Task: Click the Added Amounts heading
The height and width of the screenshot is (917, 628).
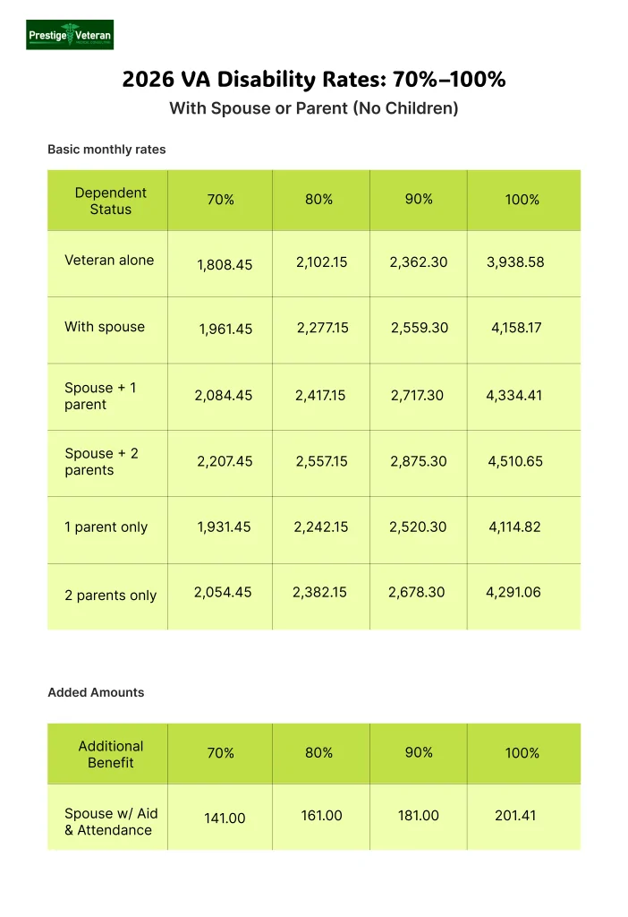Action: point(96,692)
